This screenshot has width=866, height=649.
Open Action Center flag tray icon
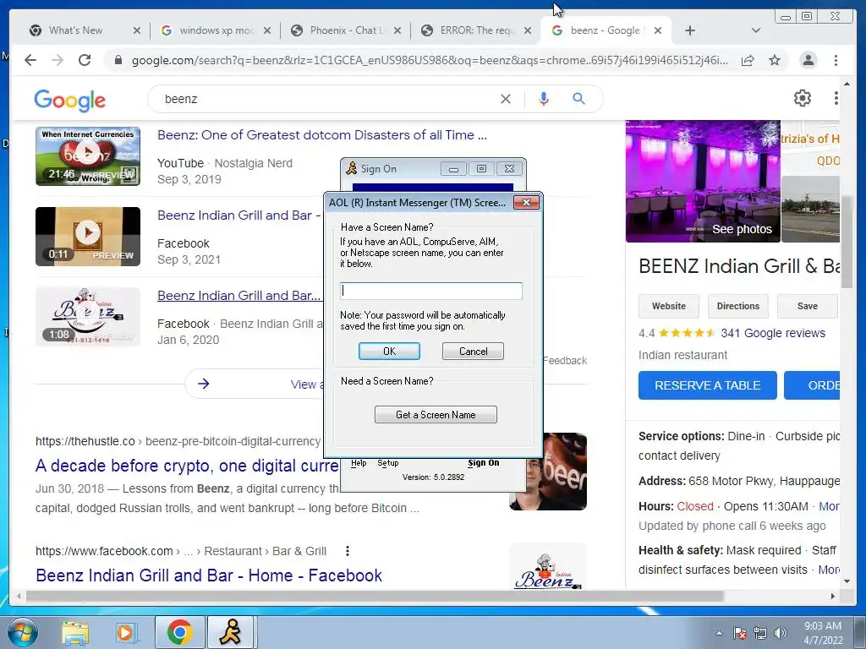[740, 633]
